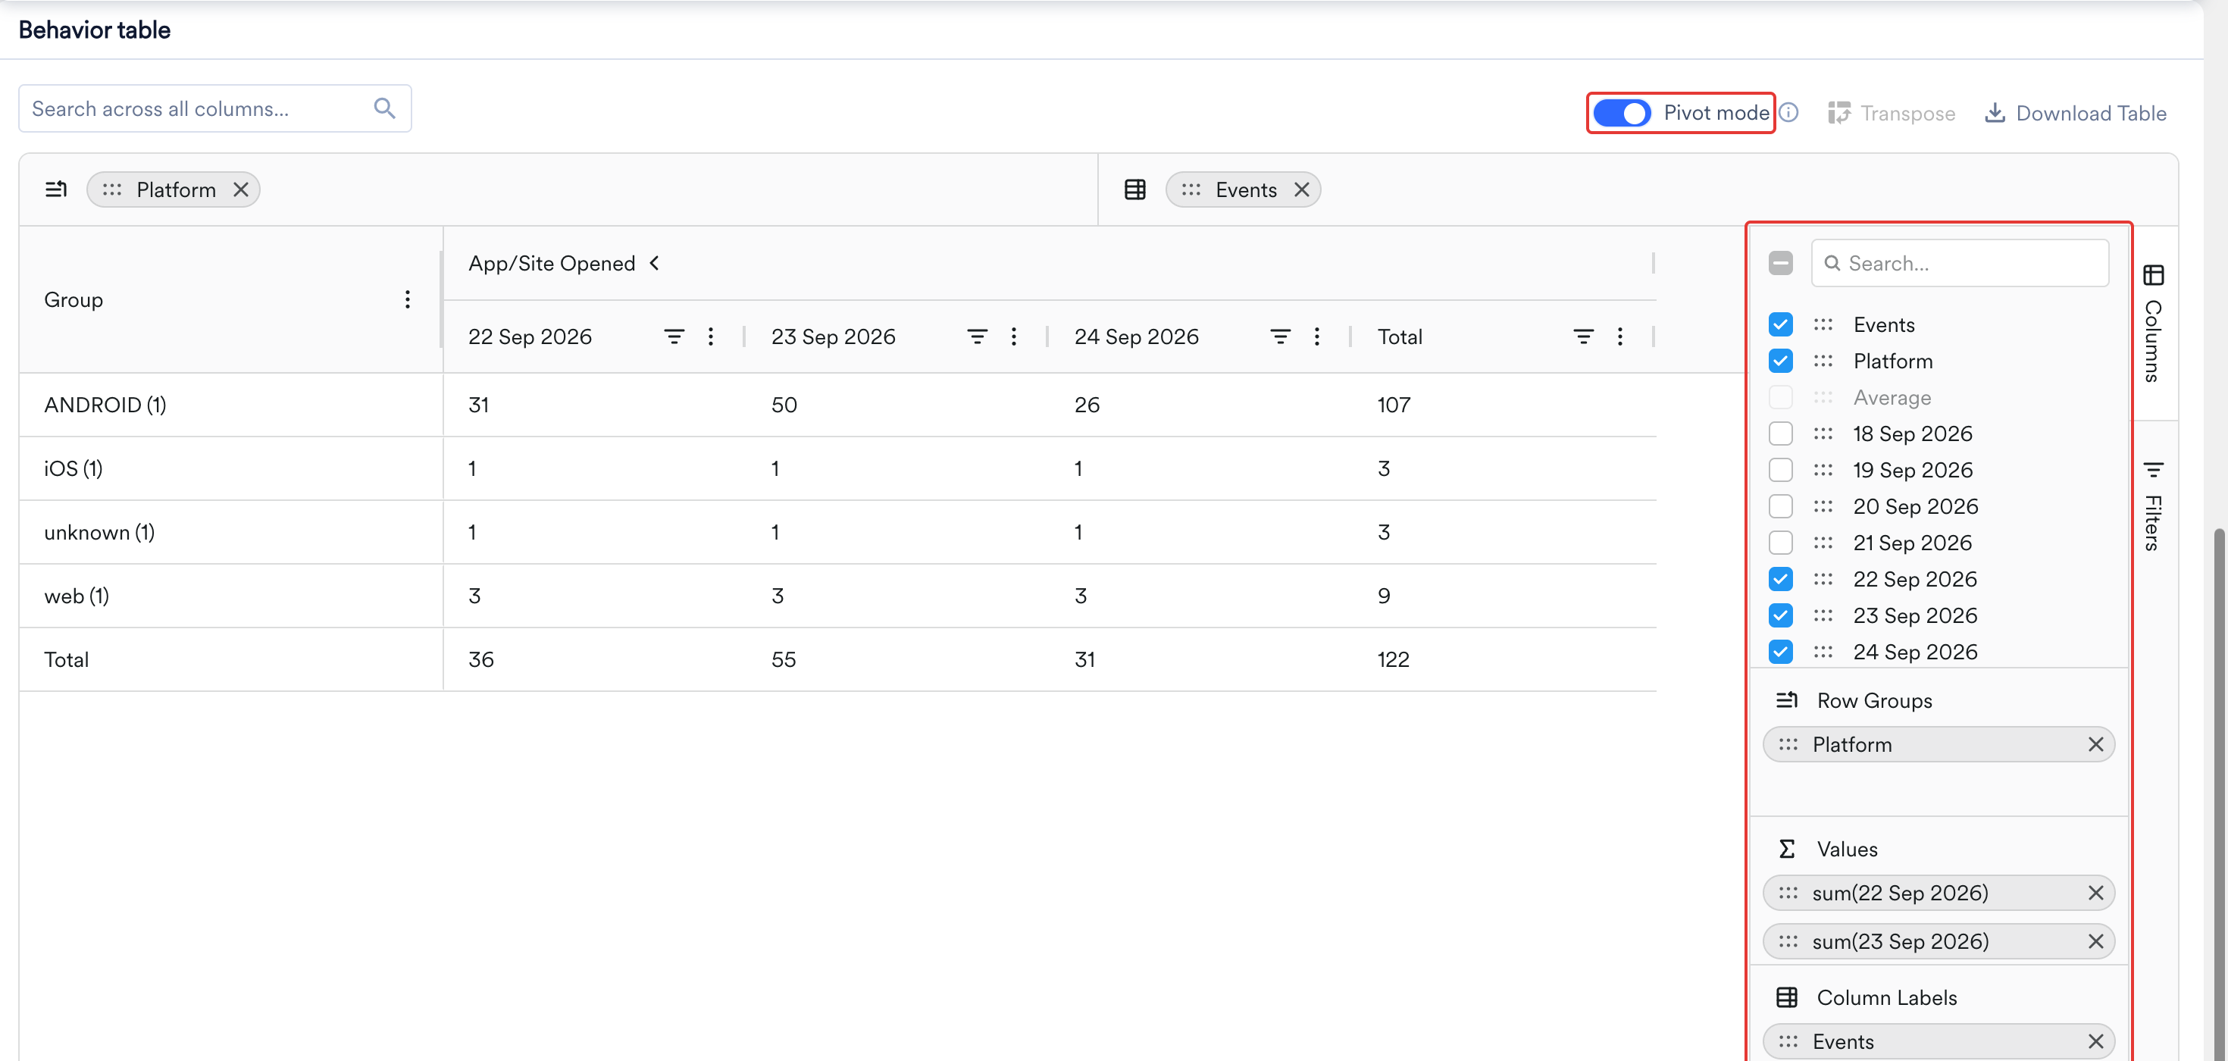2228x1061 pixels.
Task: Uncheck the 24 Sep 2026 column checkbox
Action: [x=1781, y=651]
